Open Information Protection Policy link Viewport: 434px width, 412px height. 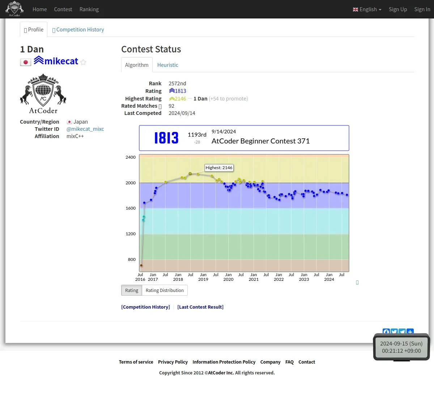pos(224,362)
